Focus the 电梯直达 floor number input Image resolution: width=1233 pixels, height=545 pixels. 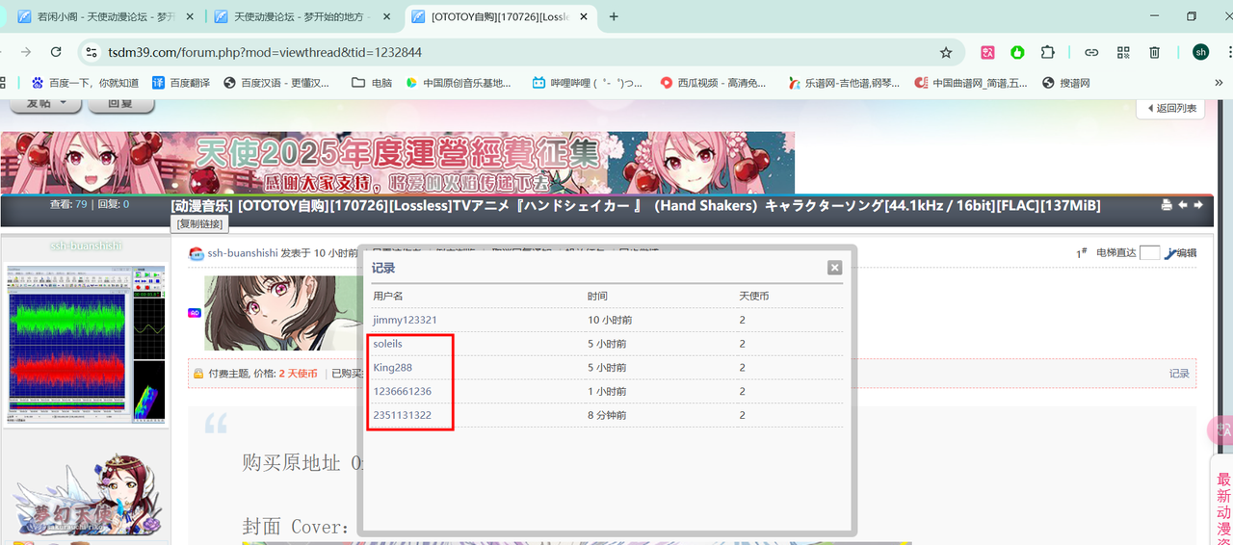(x=1149, y=253)
